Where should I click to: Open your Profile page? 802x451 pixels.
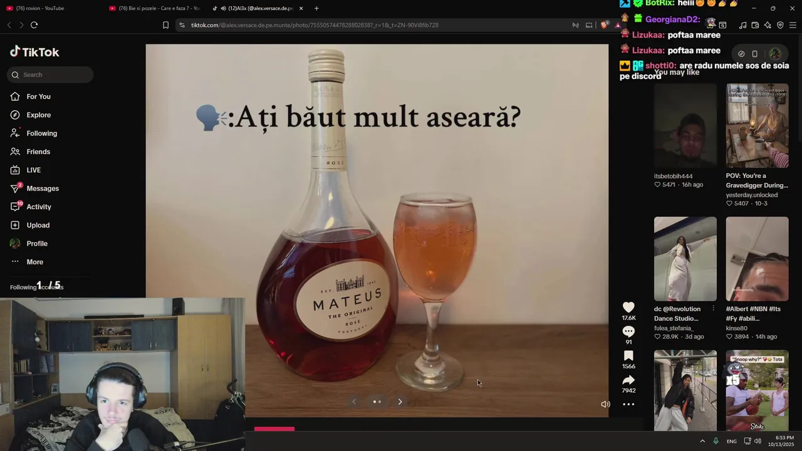click(x=37, y=244)
